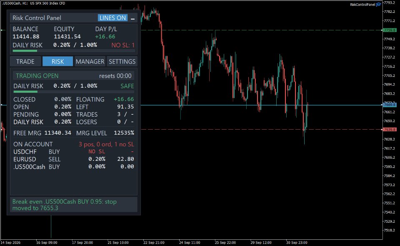Click the FLOATING value +16.66
Image resolution: width=400 pixels, height=246 pixels.
tap(124, 99)
